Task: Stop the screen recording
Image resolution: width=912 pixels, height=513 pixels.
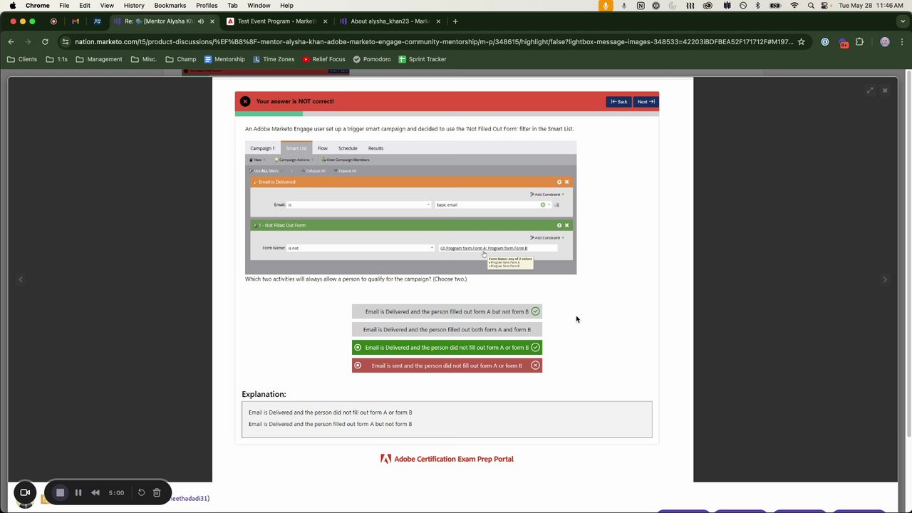Action: point(61,492)
